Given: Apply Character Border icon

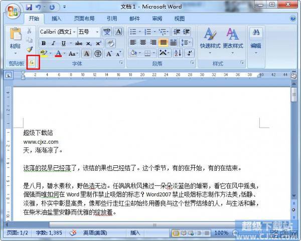Looking at the screenshot, I should tap(118, 32).
